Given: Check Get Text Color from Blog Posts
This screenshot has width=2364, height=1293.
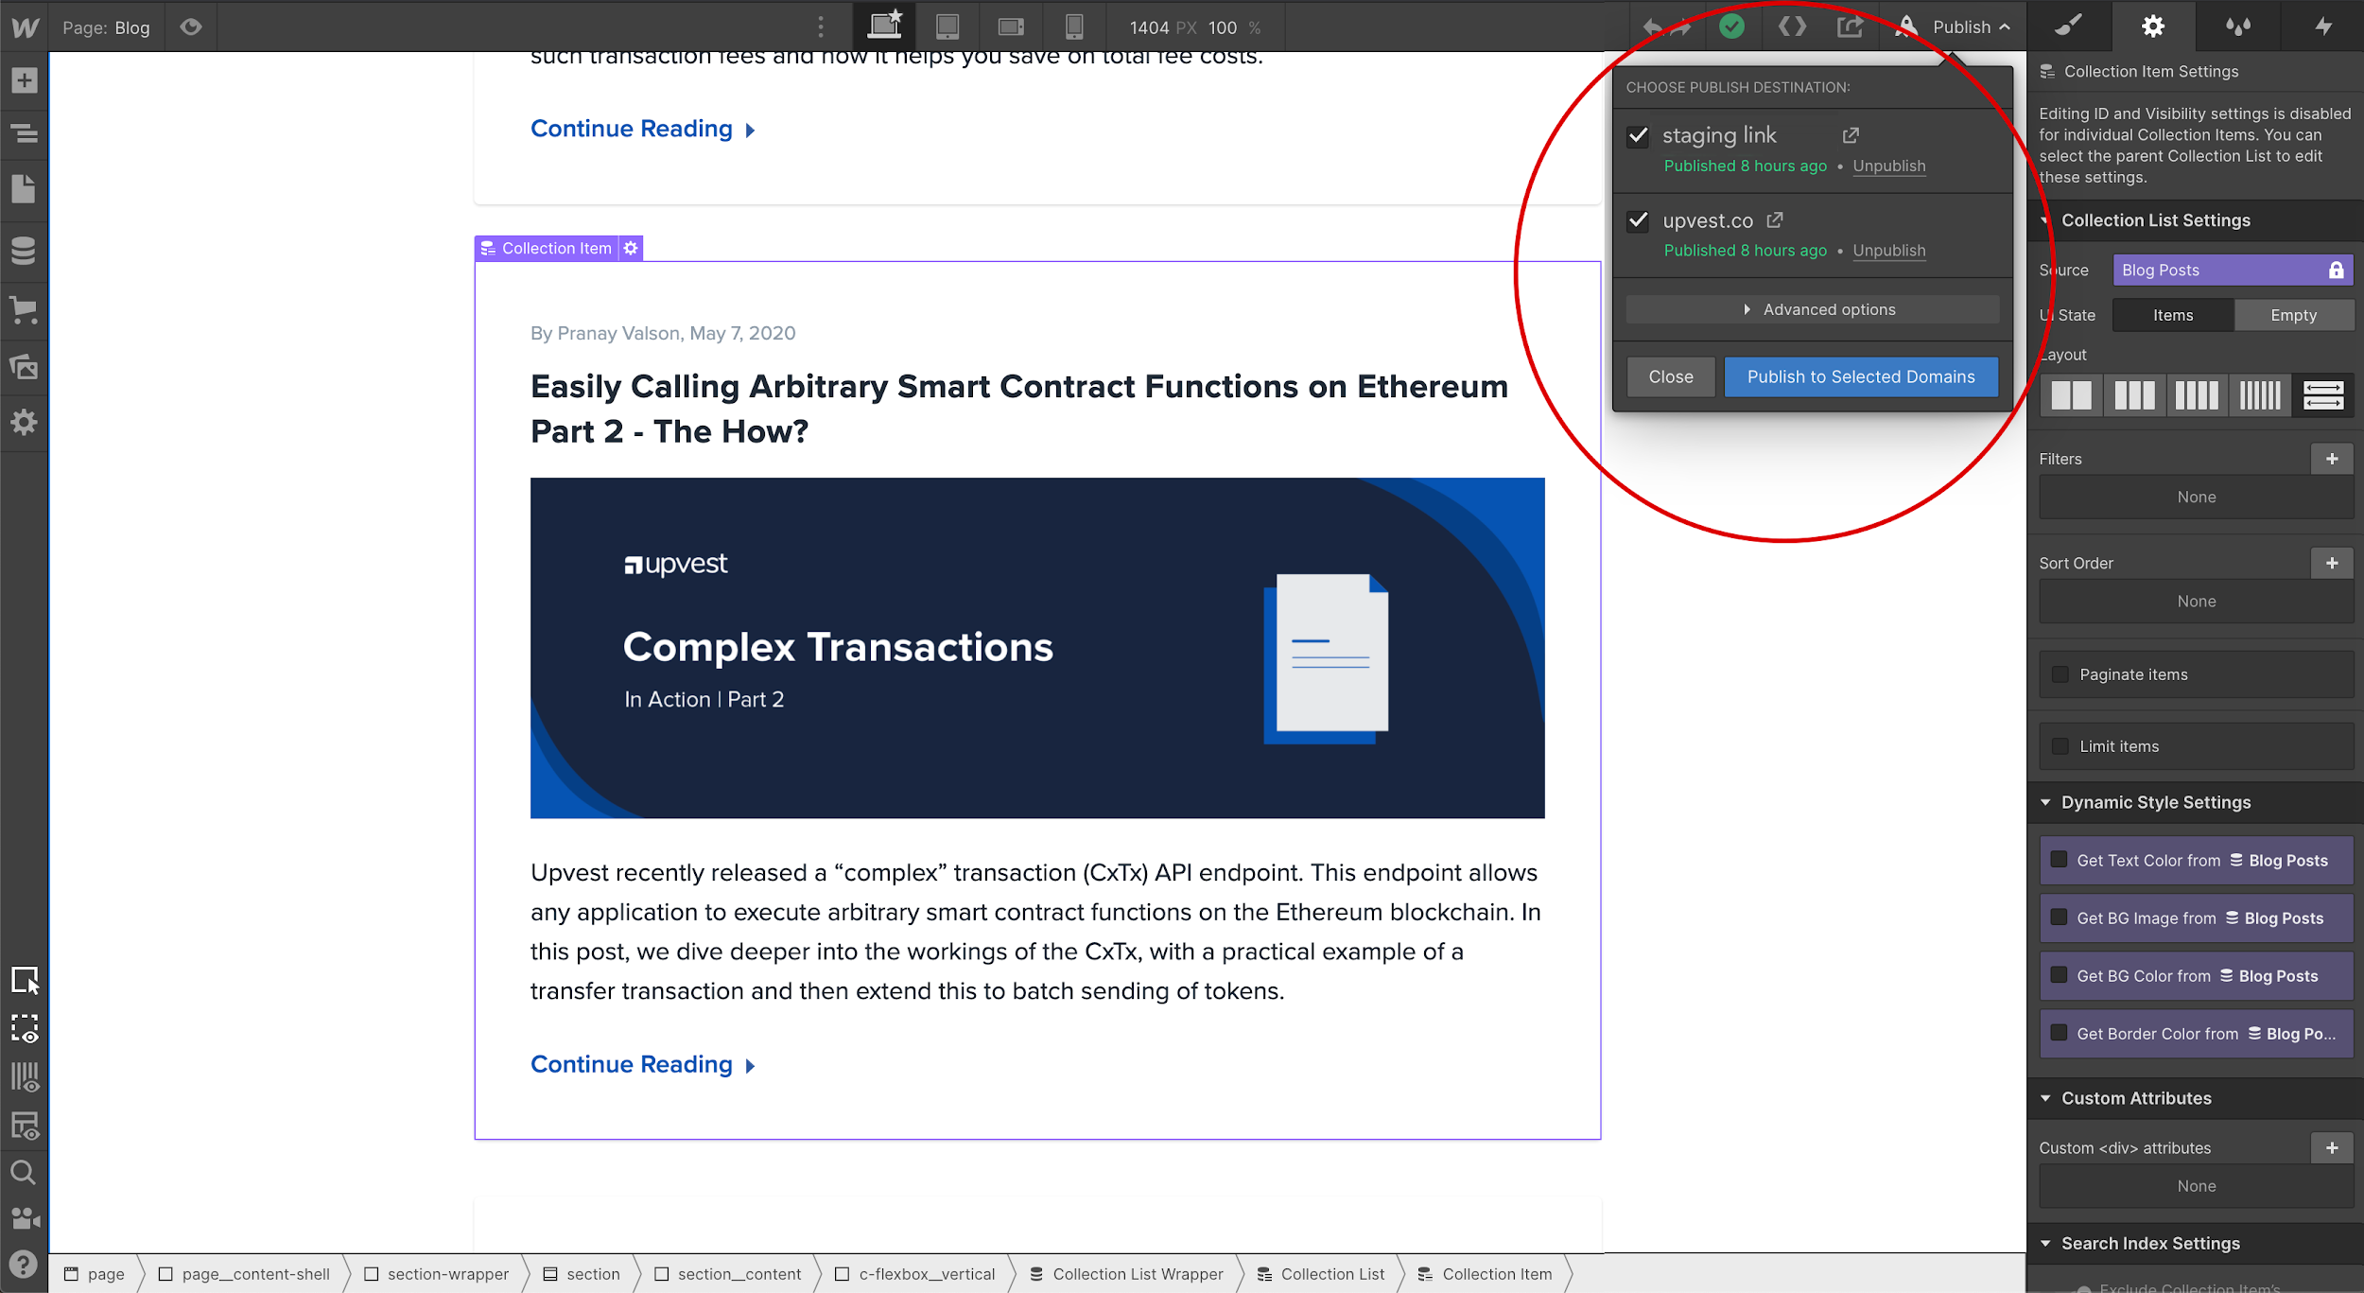Looking at the screenshot, I should [x=2060, y=860].
